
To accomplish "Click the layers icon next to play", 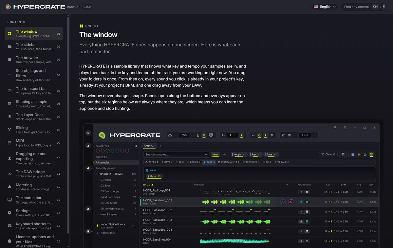I will coord(271,135).
